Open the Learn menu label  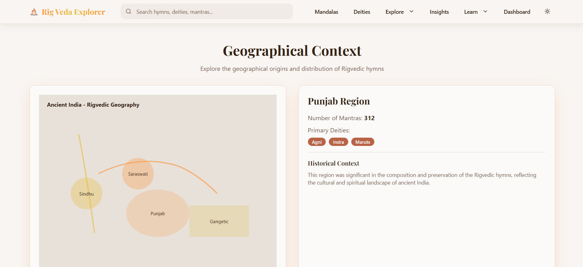[x=471, y=12]
